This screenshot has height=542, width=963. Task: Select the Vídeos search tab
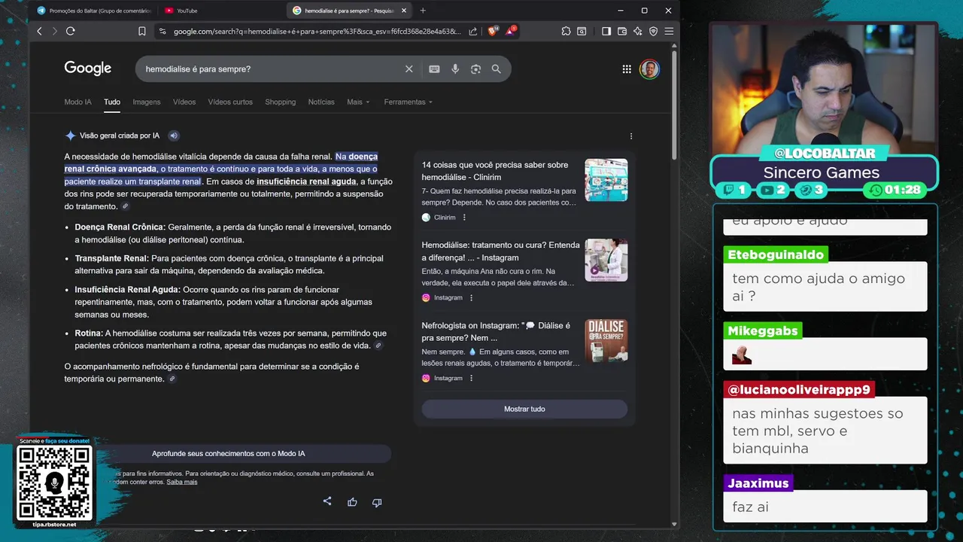[184, 102]
